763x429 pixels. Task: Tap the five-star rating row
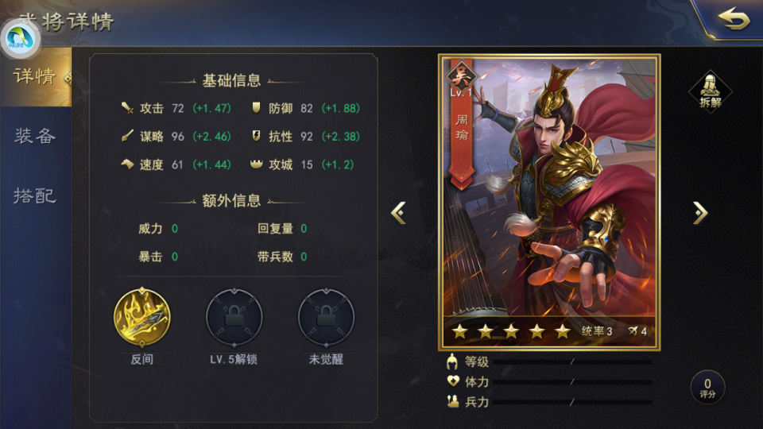[511, 332]
